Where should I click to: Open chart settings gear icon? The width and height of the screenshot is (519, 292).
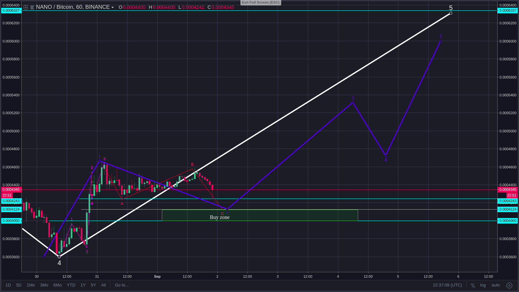509,286
